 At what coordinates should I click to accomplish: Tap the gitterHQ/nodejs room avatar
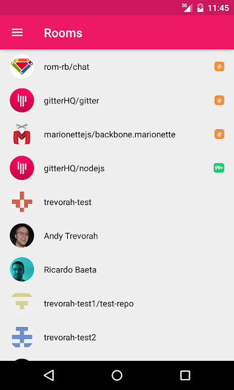pos(22,168)
